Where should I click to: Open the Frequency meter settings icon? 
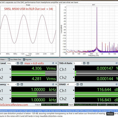(18, 84)
